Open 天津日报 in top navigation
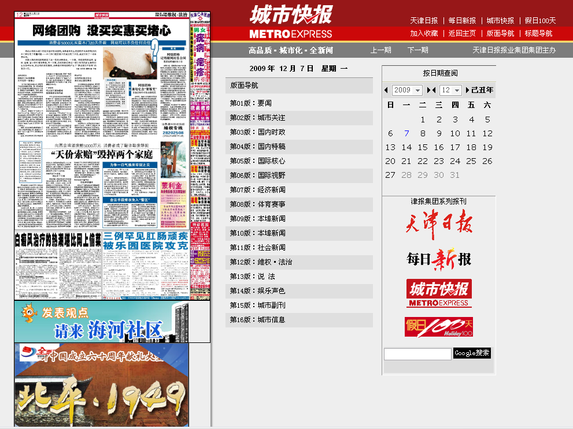 (424, 21)
